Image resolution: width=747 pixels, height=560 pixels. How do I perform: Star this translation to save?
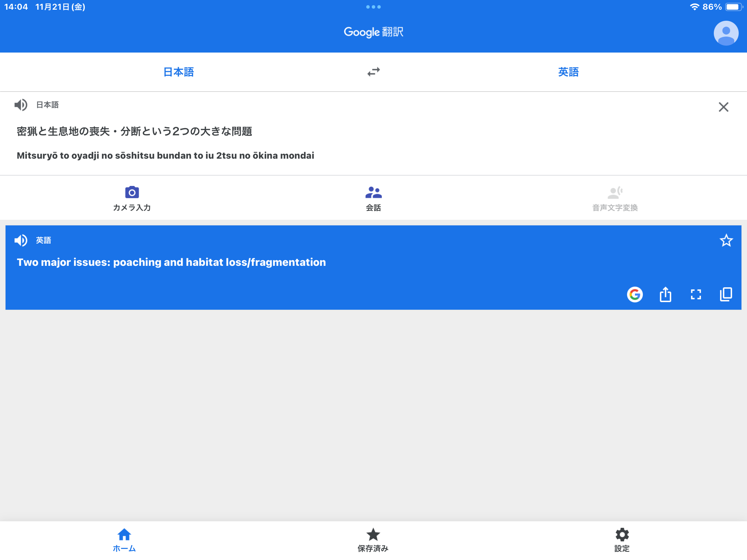click(726, 240)
